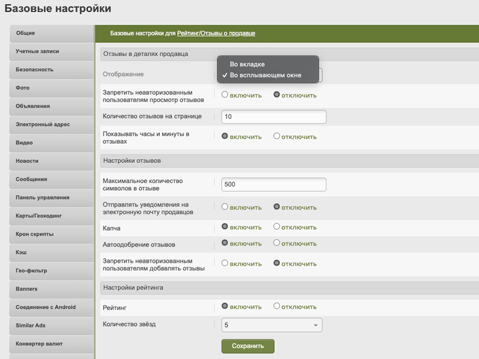The image size is (479, 359).
Task: Enable email notifications to sellers
Action: click(x=225, y=207)
